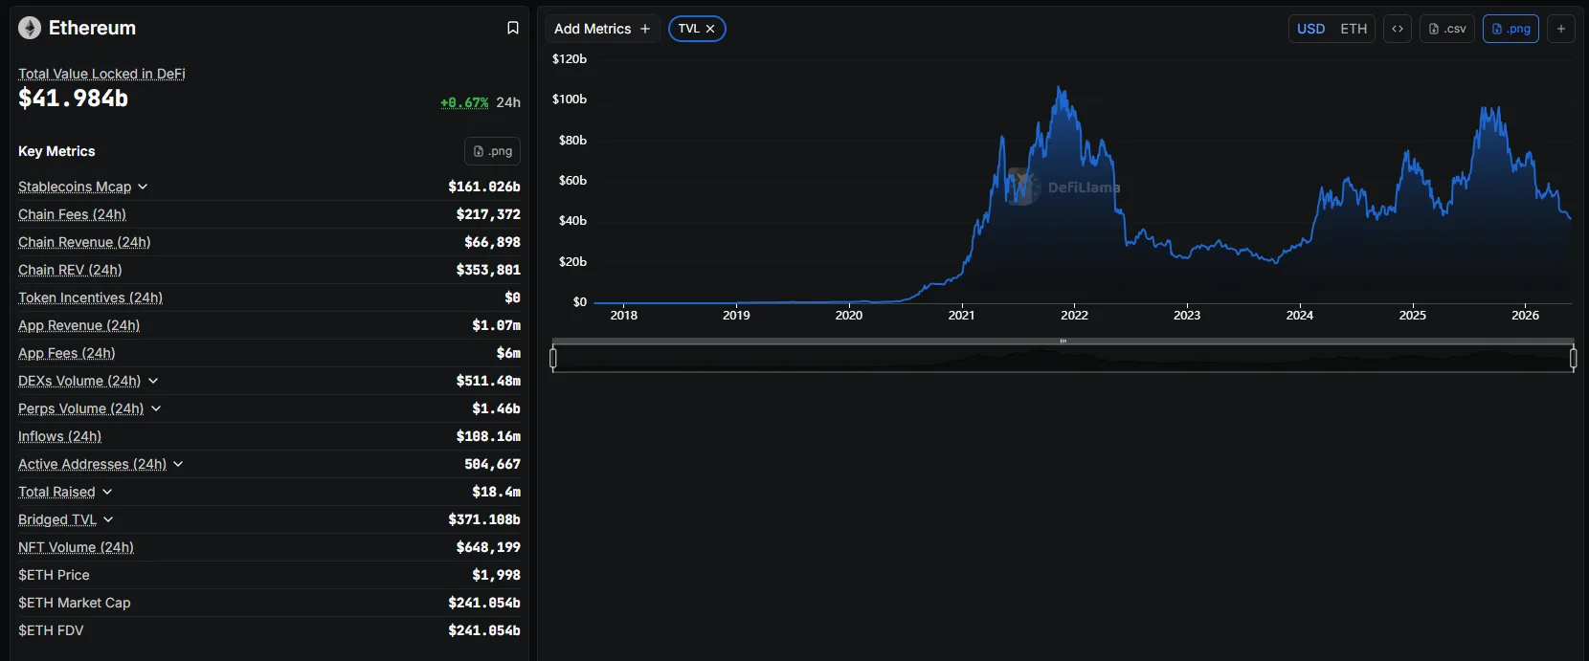Viewport: 1589px width, 661px height.
Task: Grab the left handle of the range slider
Action: click(553, 358)
